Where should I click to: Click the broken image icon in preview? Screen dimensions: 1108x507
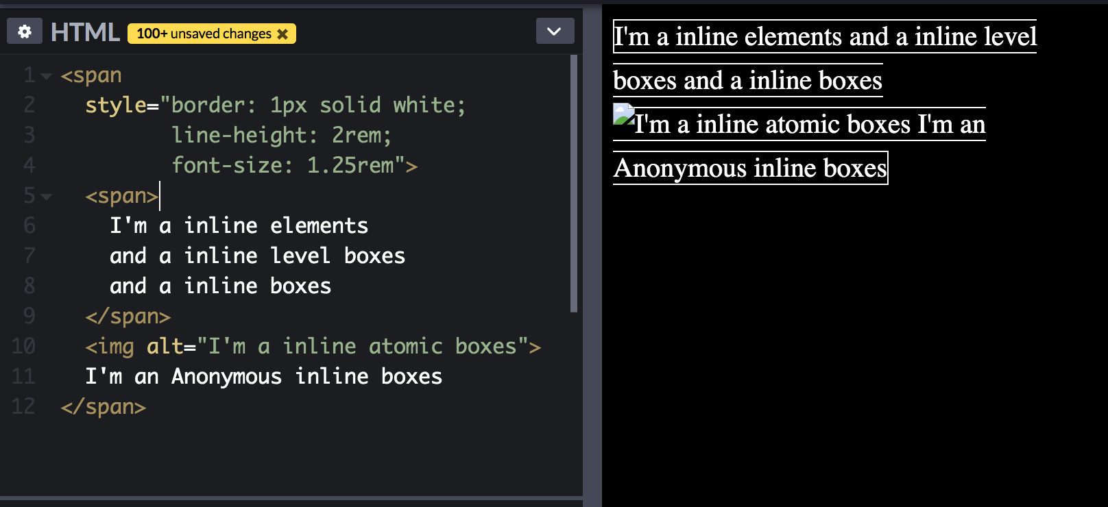[x=623, y=114]
